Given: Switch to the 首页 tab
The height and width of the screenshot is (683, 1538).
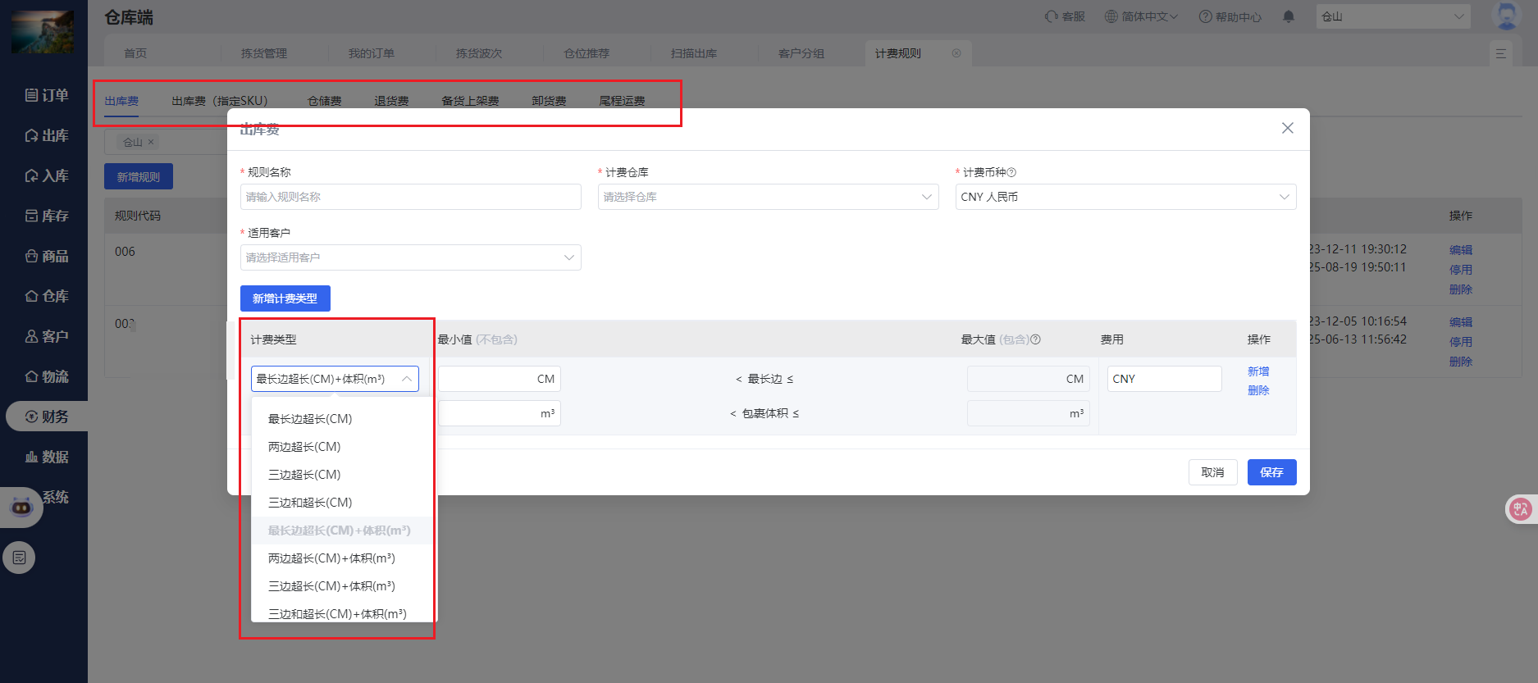Looking at the screenshot, I should point(135,53).
